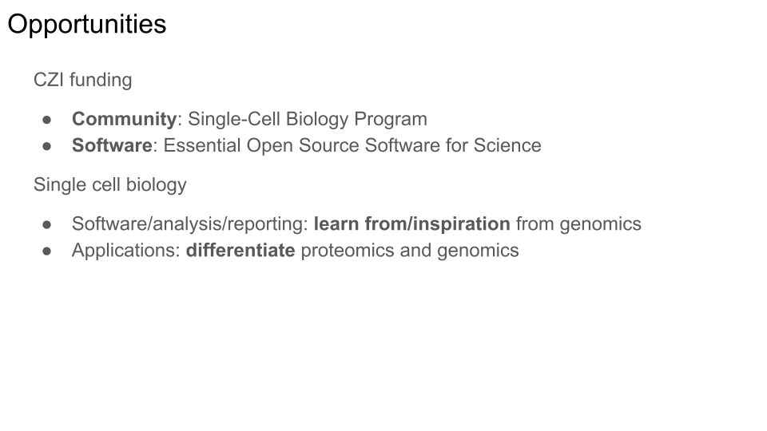Click the CZI funding heading
The width and height of the screenshot is (767, 431).
pyautogui.click(x=82, y=80)
